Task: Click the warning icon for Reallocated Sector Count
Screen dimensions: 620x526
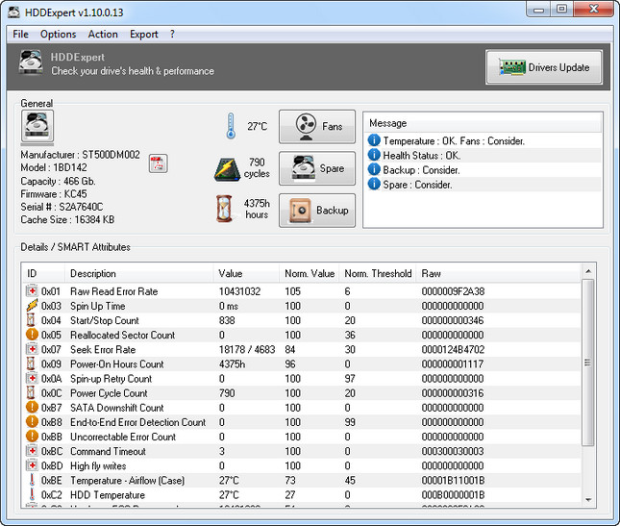Action: tap(32, 335)
